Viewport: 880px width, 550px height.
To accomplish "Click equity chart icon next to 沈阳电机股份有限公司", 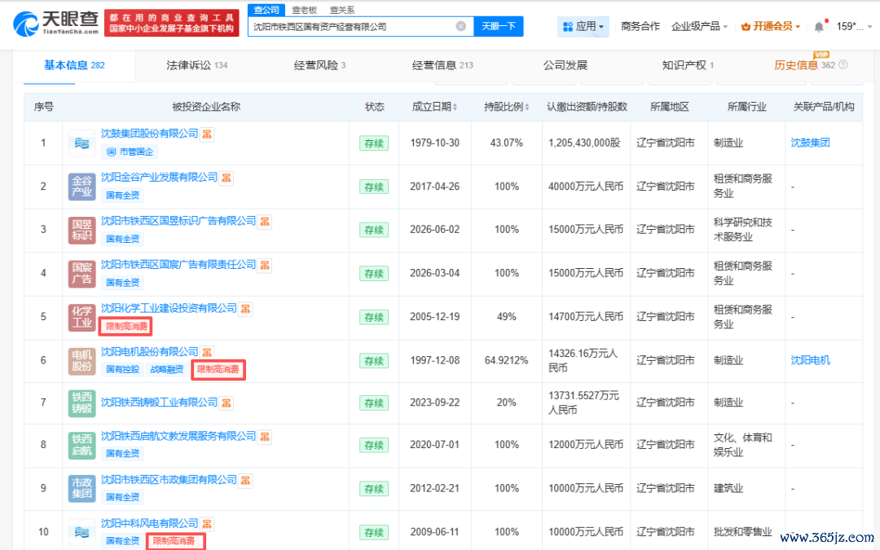I will tap(207, 353).
